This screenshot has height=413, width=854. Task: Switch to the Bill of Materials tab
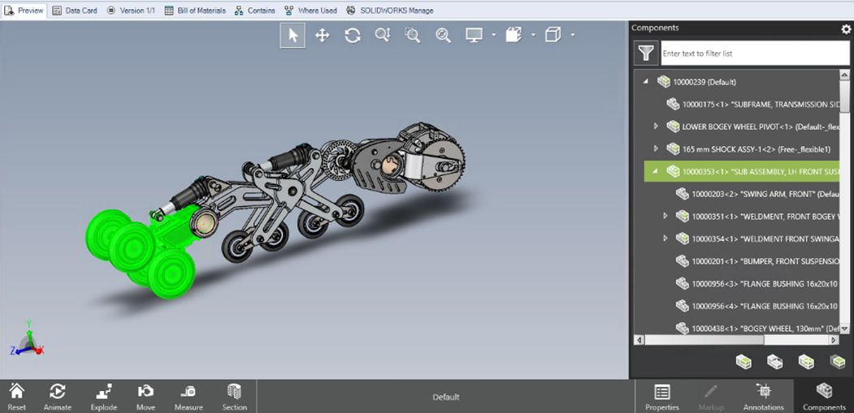pos(195,11)
